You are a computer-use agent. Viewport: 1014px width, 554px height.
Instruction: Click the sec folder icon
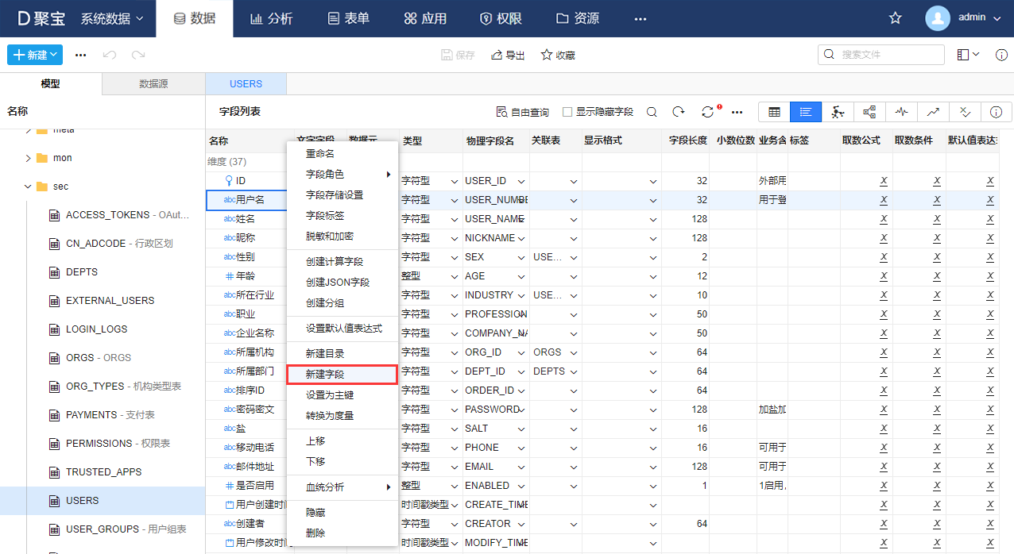(41, 187)
